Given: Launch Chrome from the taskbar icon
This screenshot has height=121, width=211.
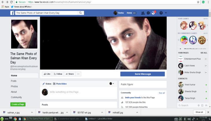Looking at the screenshot, I should click(x=15, y=119).
